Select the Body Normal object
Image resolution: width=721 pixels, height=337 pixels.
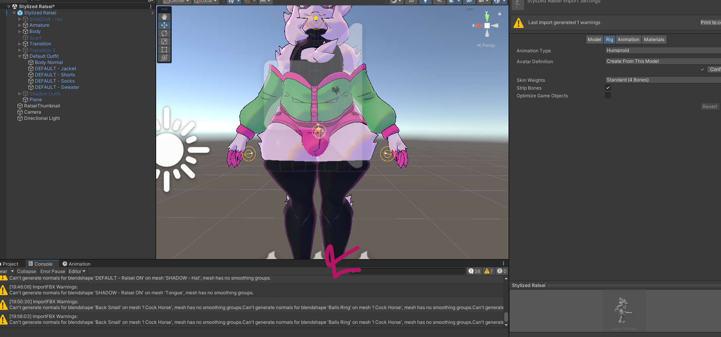coord(49,62)
